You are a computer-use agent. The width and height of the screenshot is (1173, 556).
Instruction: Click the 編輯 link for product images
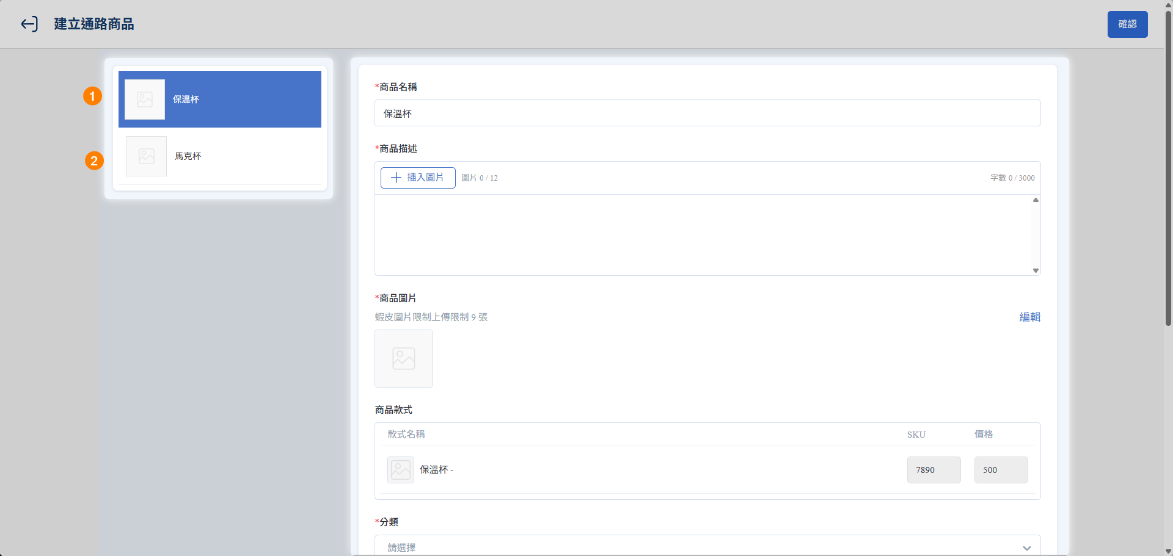click(1029, 317)
